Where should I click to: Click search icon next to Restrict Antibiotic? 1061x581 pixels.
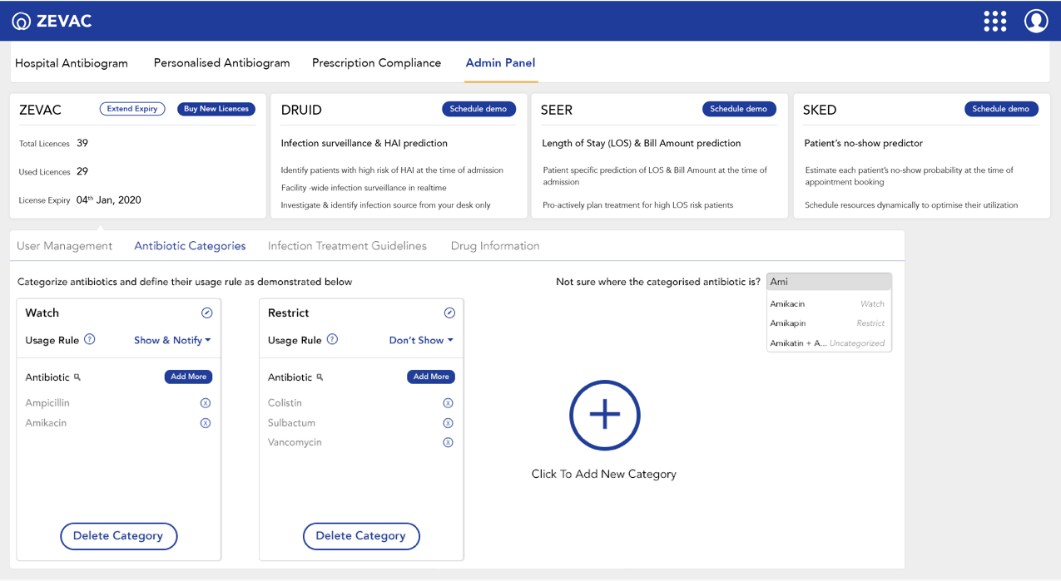pyautogui.click(x=320, y=377)
